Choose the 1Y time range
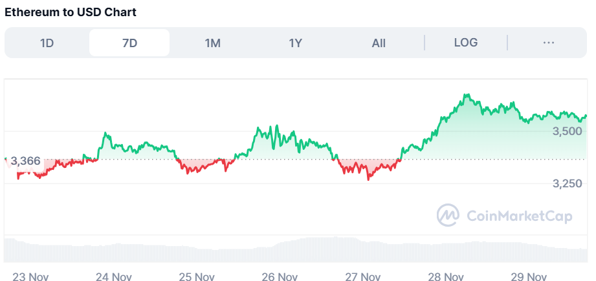Viewport: 596px width, 281px height. (295, 43)
